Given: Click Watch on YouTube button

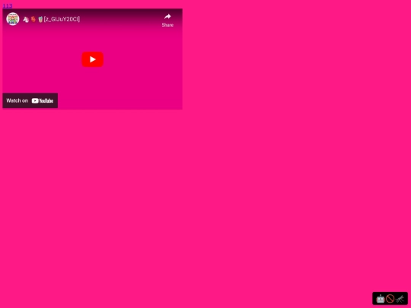Looking at the screenshot, I should pyautogui.click(x=30, y=100).
